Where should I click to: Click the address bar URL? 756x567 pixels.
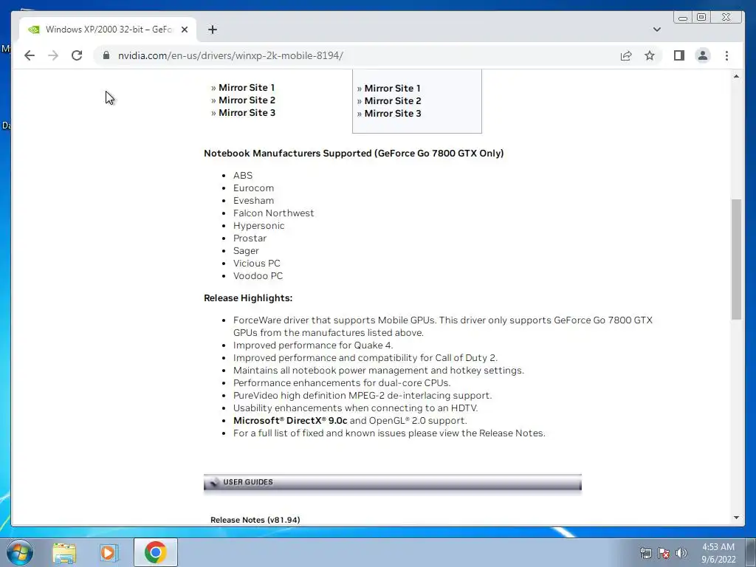point(230,55)
